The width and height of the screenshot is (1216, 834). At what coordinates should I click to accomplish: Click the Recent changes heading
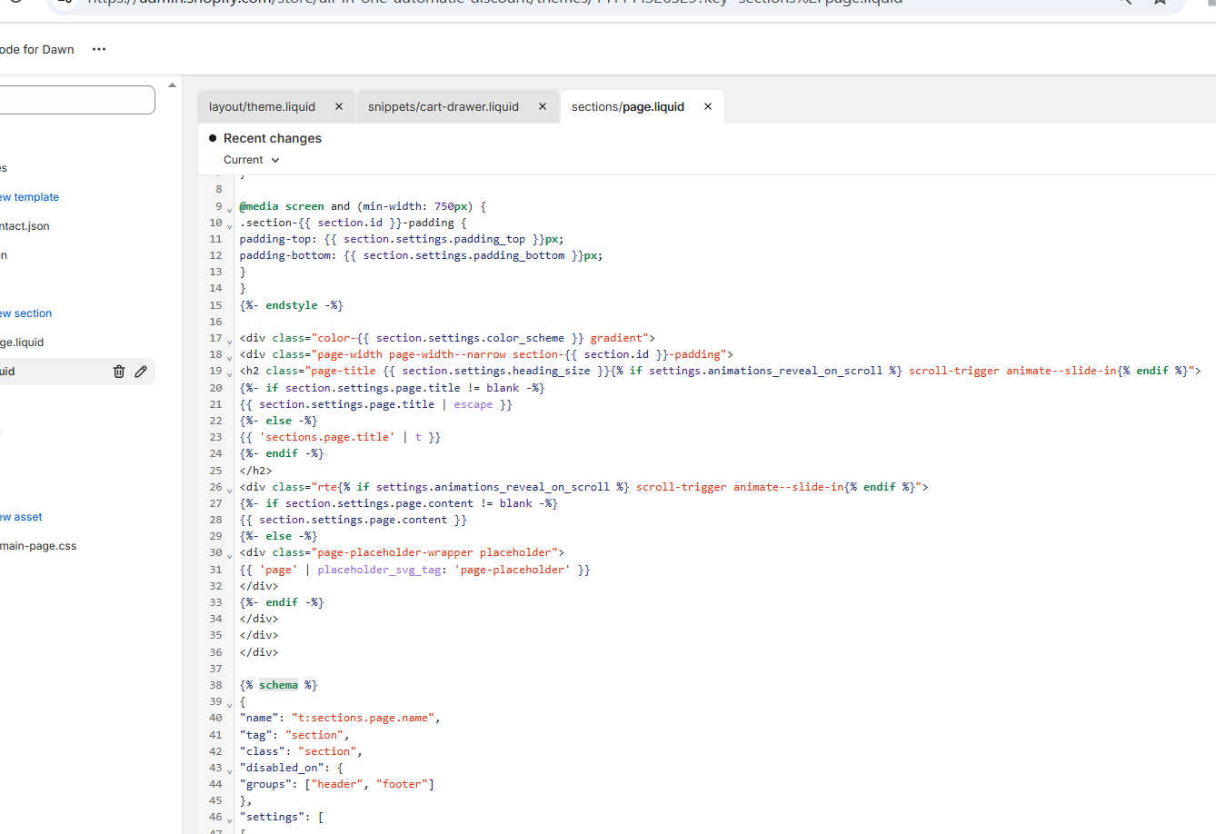pos(273,138)
